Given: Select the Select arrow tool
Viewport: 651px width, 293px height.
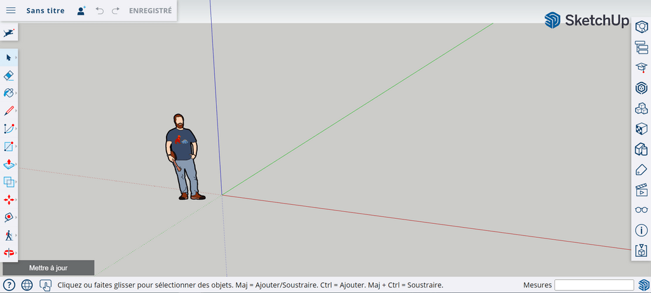Looking at the screenshot, I should coord(8,57).
